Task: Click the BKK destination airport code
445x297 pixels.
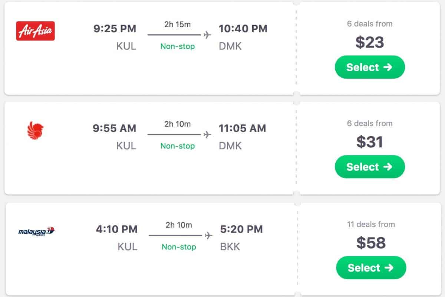Action: pos(230,247)
